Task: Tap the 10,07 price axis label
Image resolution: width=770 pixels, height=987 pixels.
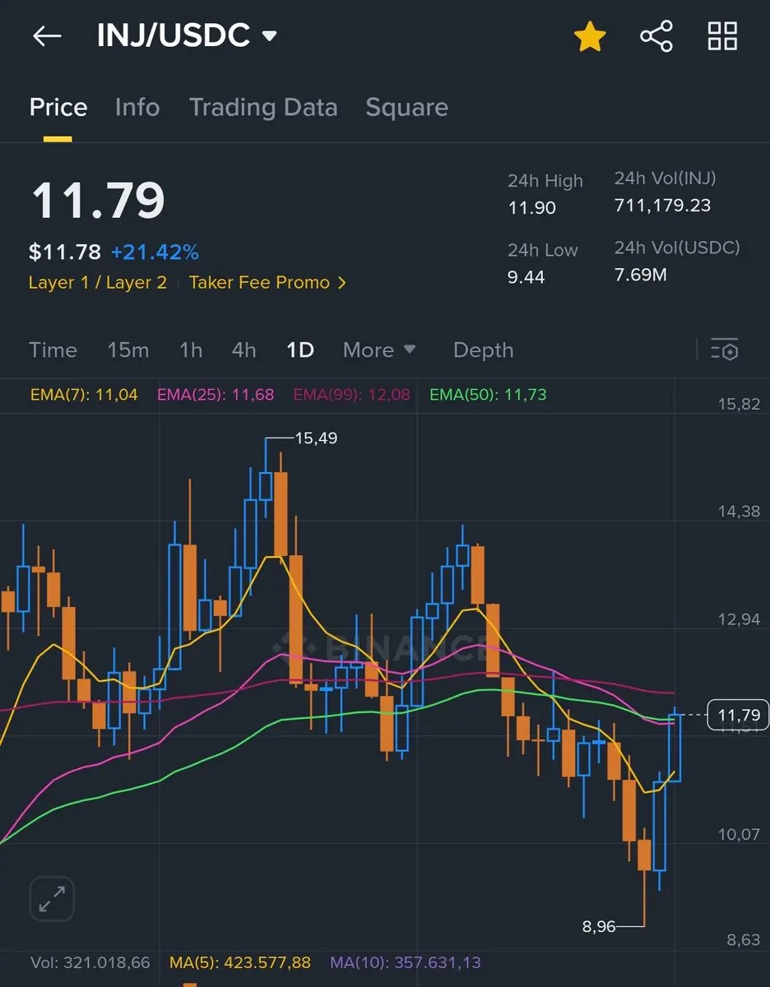Action: coord(739,835)
